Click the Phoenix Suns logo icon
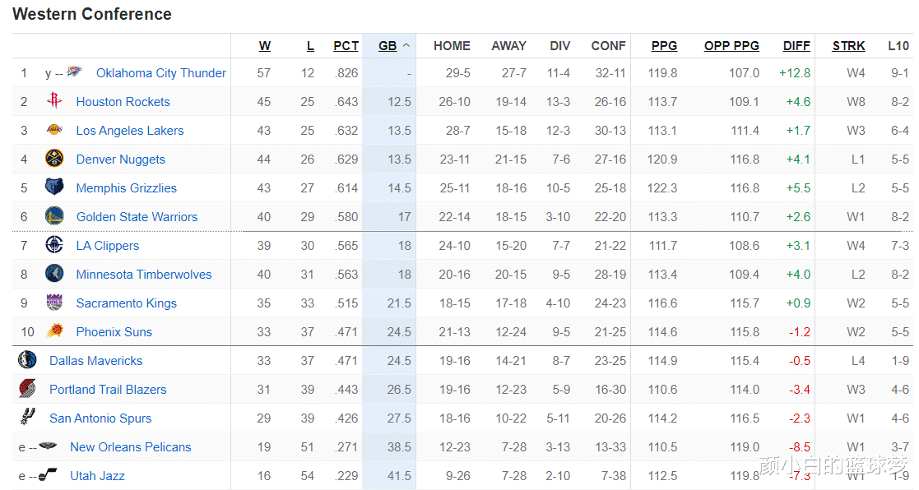The image size is (919, 490). [54, 331]
